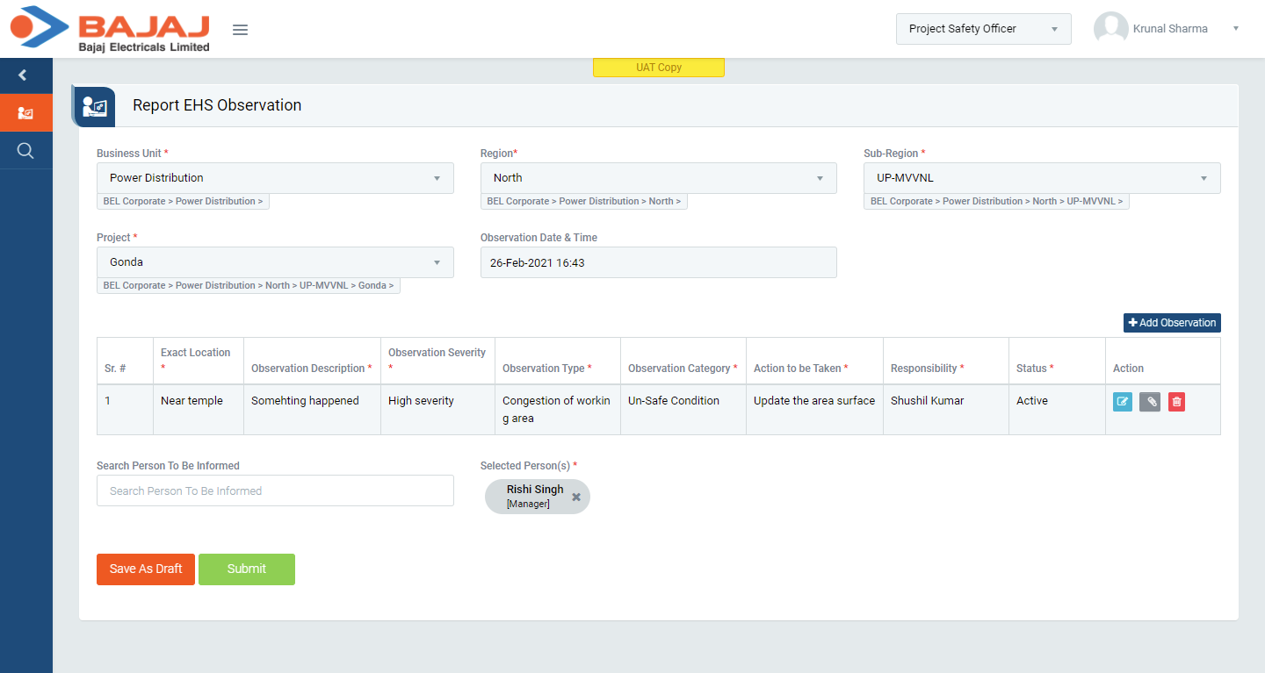Click the Add Observation button
This screenshot has height=673, width=1265.
click(1172, 323)
